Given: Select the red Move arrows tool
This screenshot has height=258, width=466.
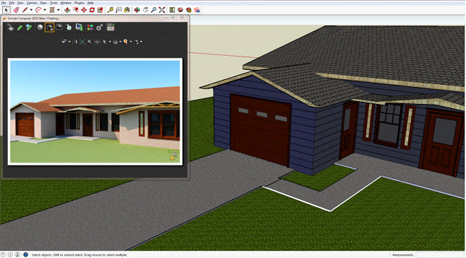Looking at the screenshot, I should coord(84,10).
